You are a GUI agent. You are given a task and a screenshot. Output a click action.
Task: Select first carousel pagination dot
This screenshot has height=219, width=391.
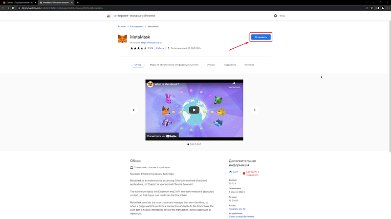tap(188, 144)
